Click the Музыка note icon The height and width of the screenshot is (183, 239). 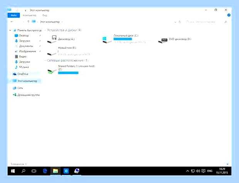(x=16, y=67)
